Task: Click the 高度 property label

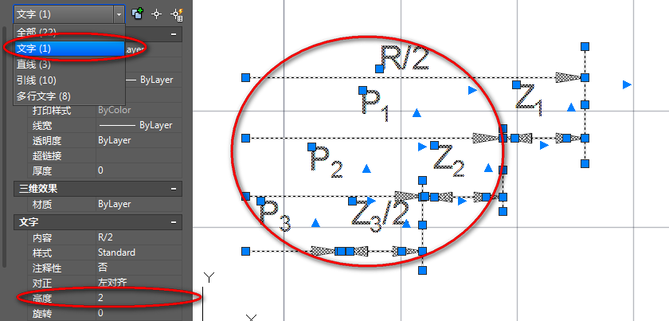Action: click(x=41, y=298)
